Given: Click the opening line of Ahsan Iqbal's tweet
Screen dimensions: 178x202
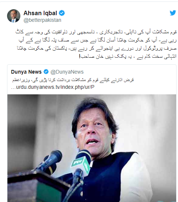Looking at the screenshot, I should pyautogui.click(x=96, y=32).
